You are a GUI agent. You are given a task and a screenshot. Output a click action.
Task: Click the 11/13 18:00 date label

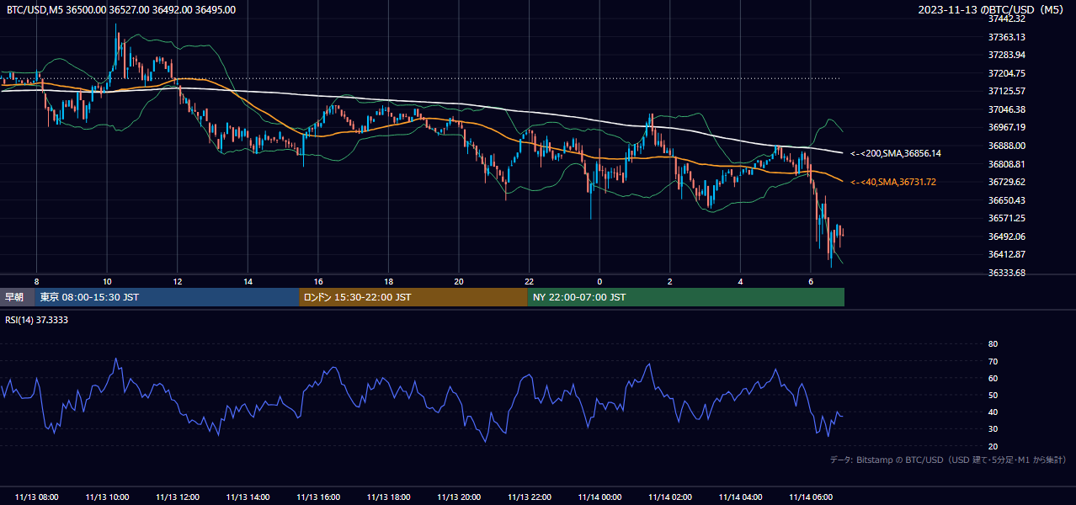tap(388, 497)
